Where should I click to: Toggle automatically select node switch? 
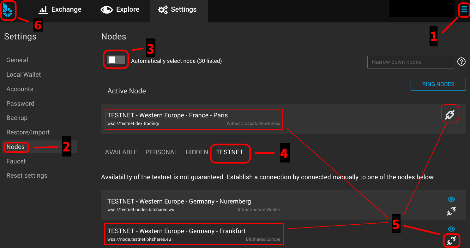pos(116,60)
